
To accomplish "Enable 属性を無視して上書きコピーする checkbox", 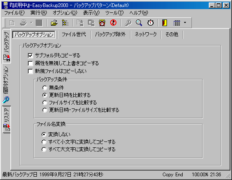I will (30, 63).
